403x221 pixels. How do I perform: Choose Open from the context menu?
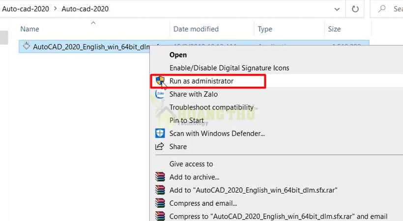click(x=178, y=55)
